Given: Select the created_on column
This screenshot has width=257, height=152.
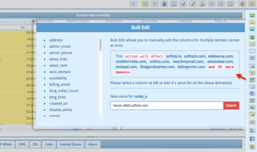Looking at the screenshot, I should [x=58, y=103].
